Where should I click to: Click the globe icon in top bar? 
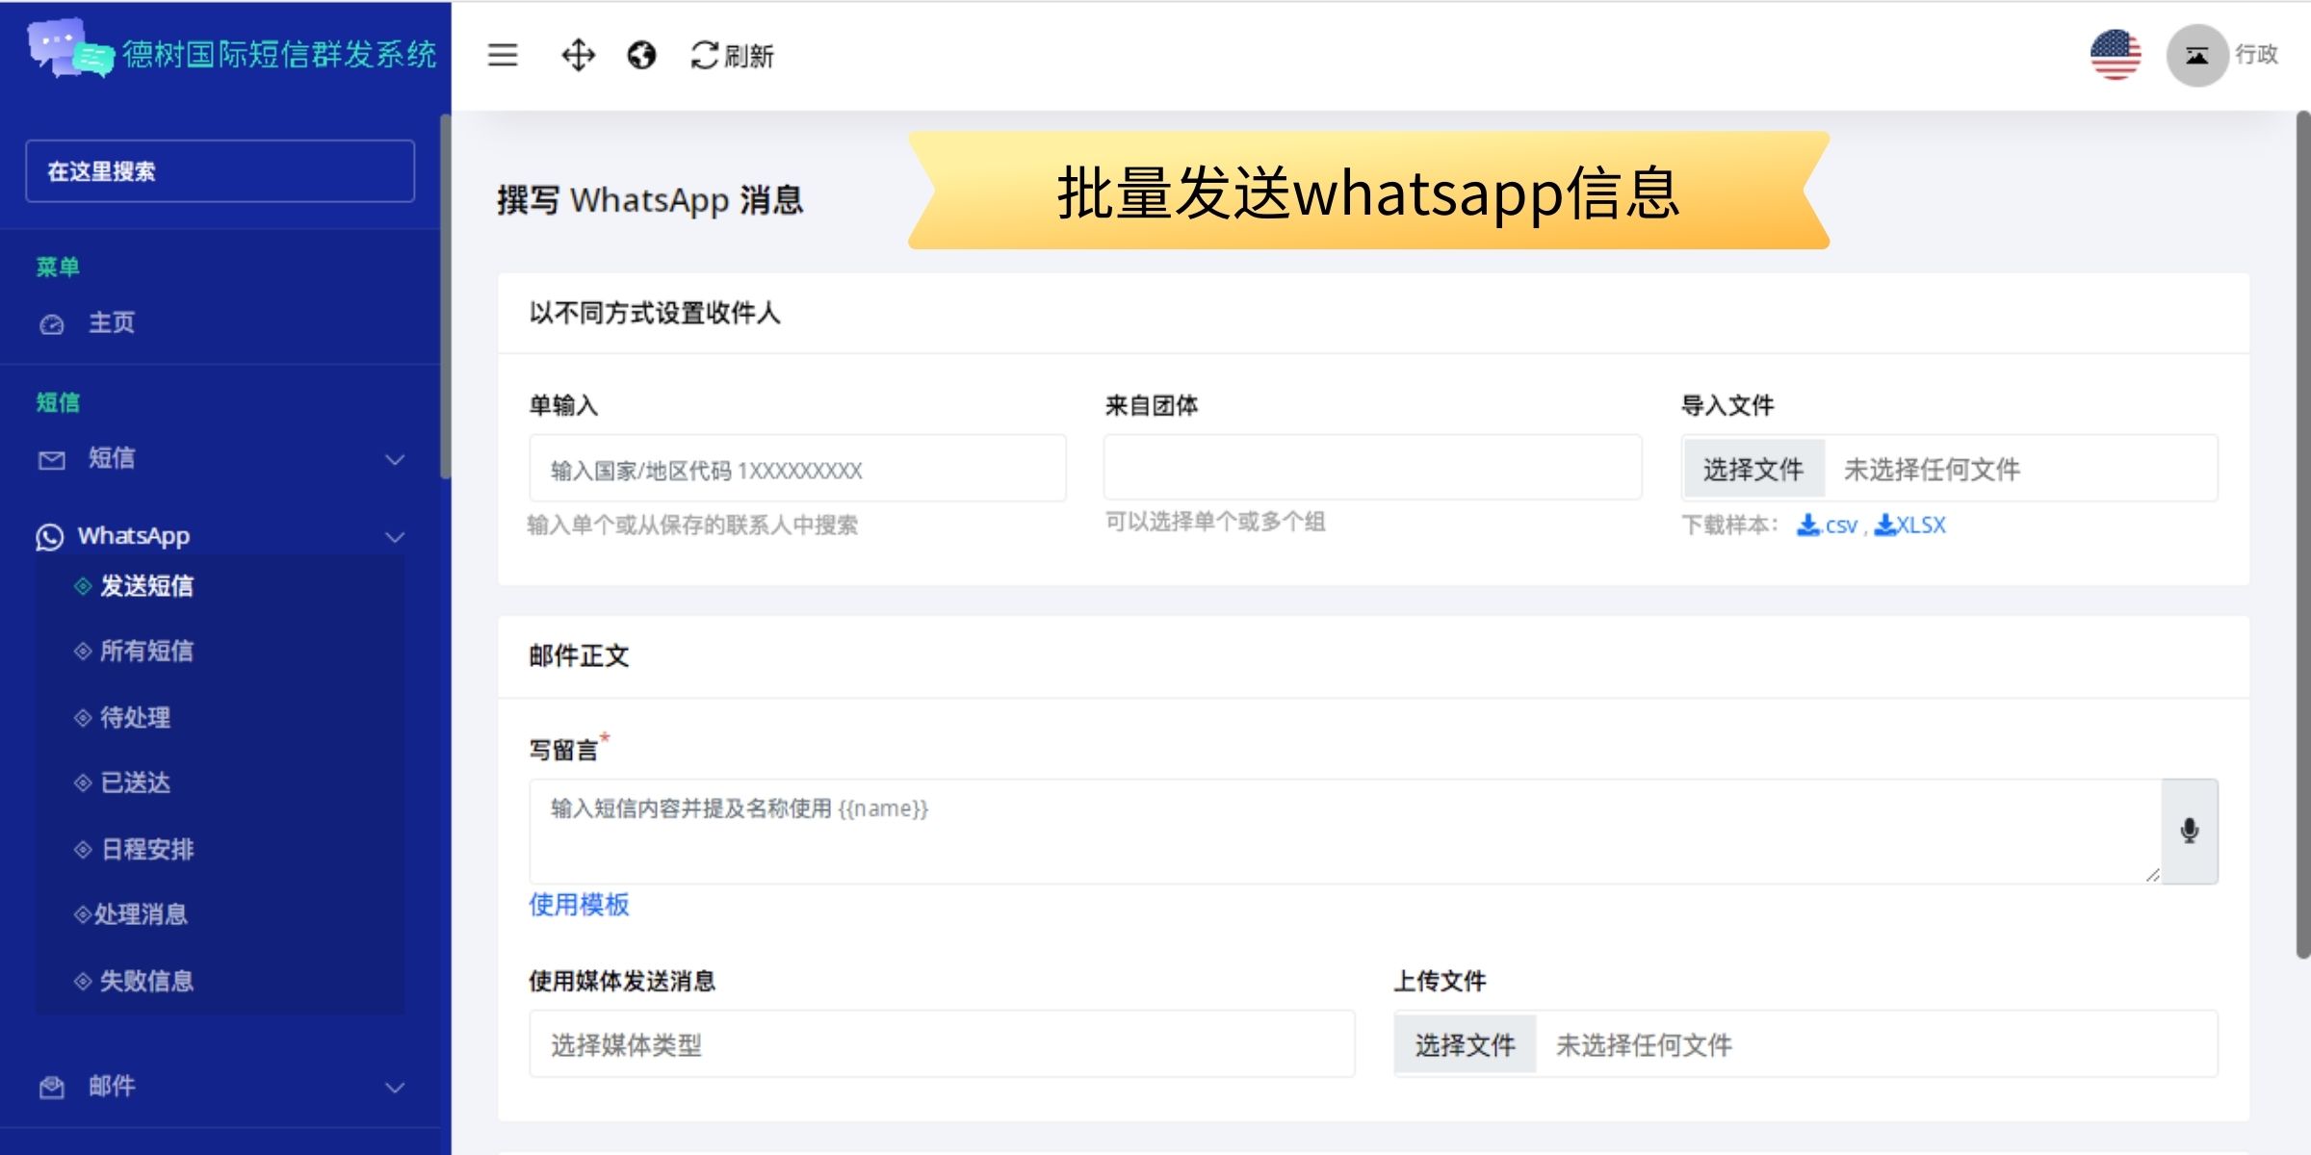(x=641, y=55)
